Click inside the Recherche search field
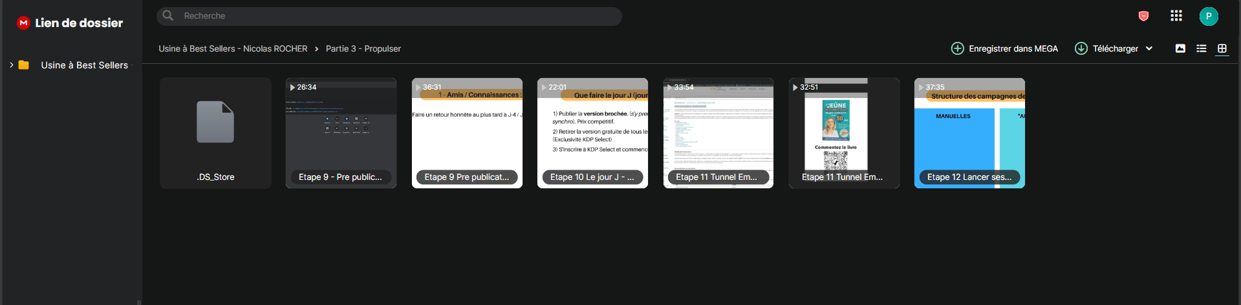1241x305 pixels. tap(389, 16)
